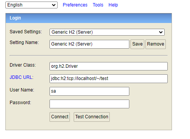Click the User Name input field

(x=89, y=91)
